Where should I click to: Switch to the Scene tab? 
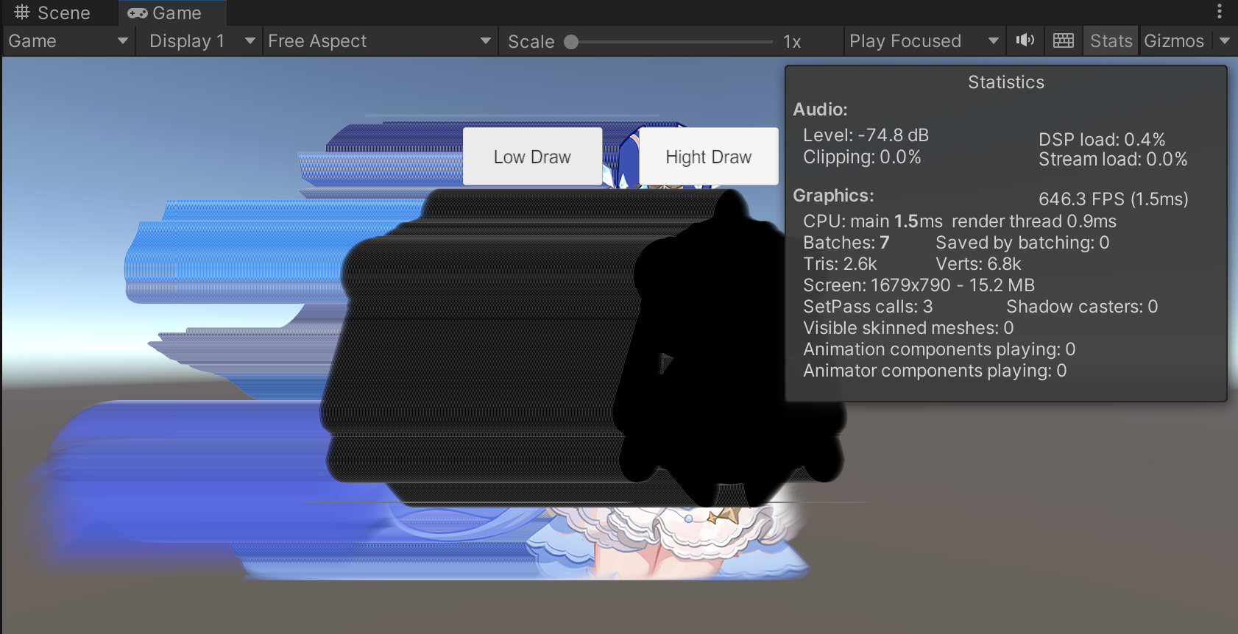click(x=53, y=13)
